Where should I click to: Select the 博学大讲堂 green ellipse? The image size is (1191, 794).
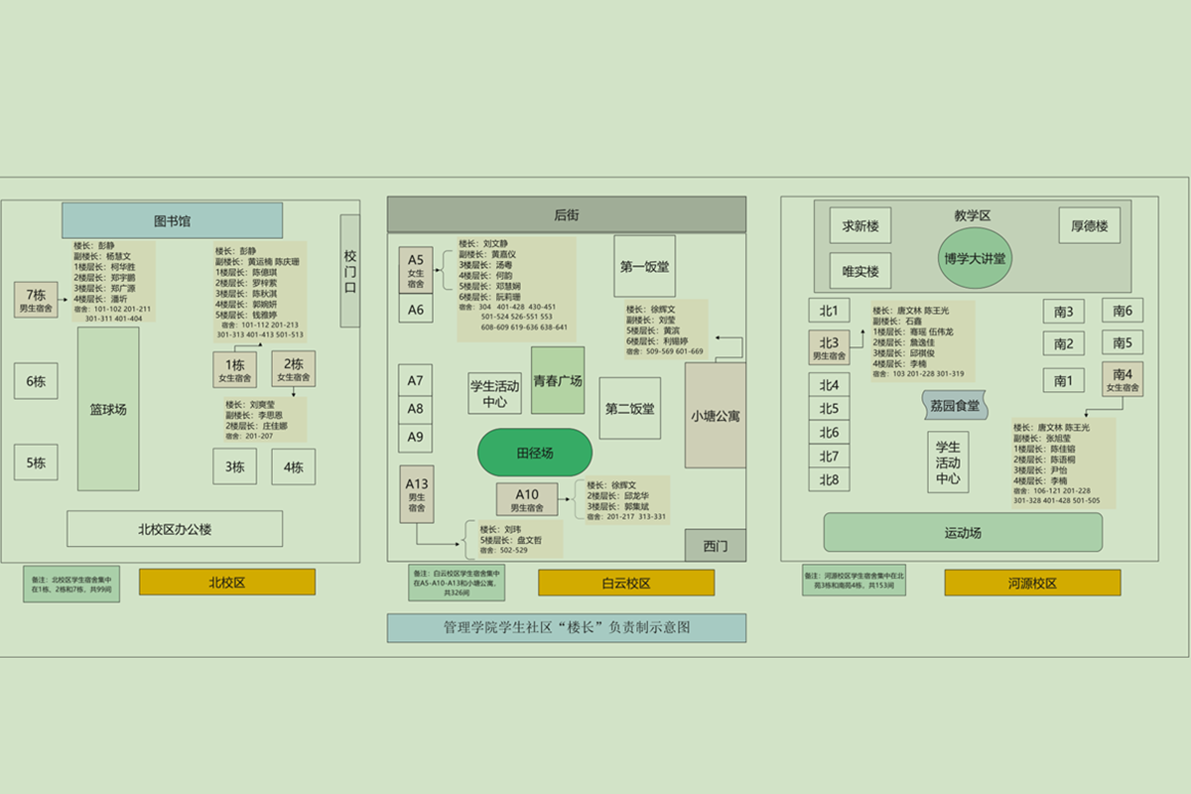[x=974, y=258]
